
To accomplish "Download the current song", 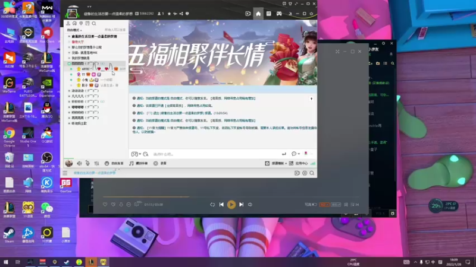I will coord(121,205).
